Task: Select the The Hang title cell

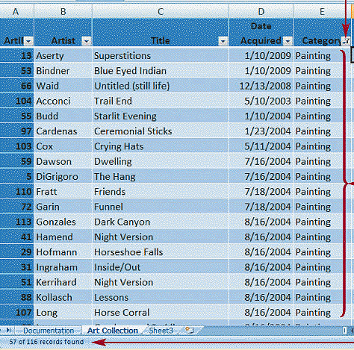Action: 161,177
